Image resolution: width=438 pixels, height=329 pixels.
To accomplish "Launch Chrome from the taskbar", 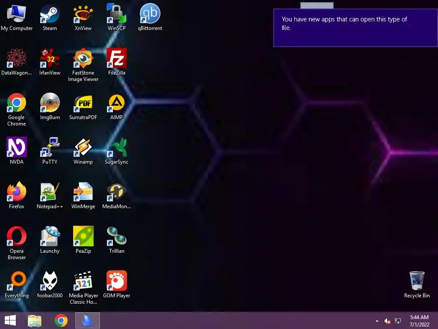I will tap(61, 320).
